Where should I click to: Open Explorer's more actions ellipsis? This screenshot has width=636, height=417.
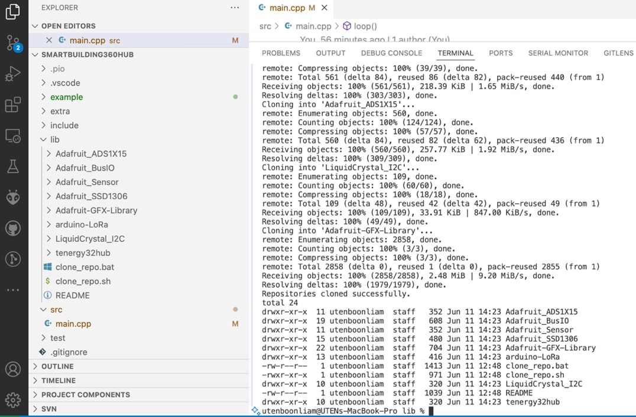click(x=235, y=8)
